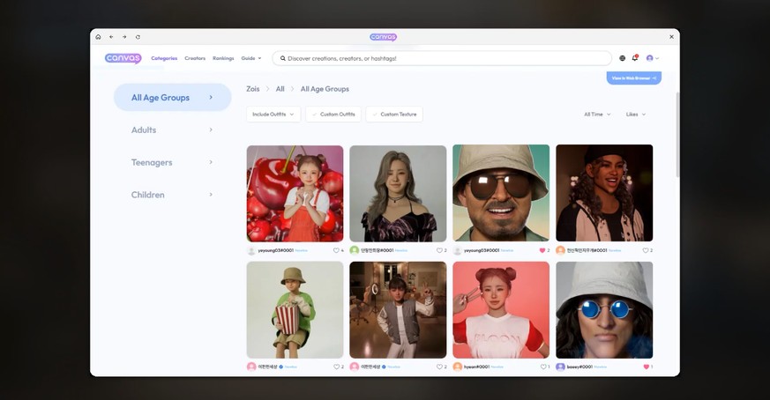770x400 pixels.
Task: Open the blue round glasses man thumbnail
Action: [x=604, y=310]
